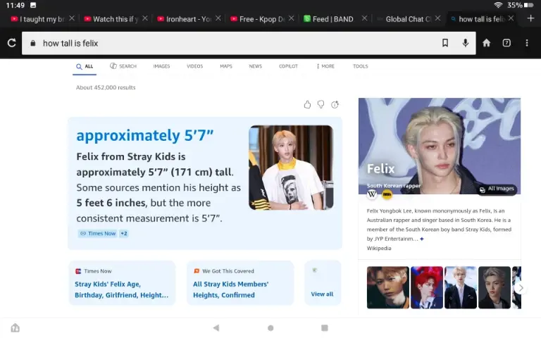Viewport: 541px width, 338px height.
Task: Open first Felix thumbnail with orange hair
Action: [388, 287]
